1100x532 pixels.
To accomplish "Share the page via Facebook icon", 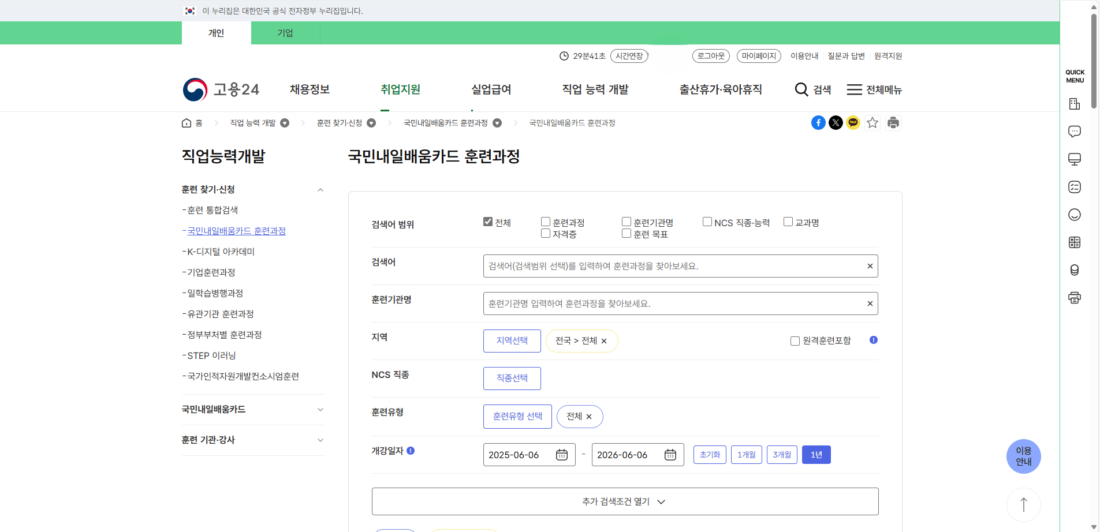I will tap(818, 122).
